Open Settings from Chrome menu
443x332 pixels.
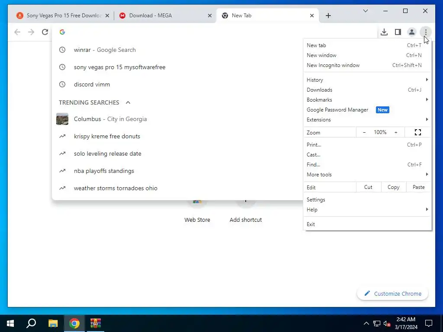[x=367, y=200]
